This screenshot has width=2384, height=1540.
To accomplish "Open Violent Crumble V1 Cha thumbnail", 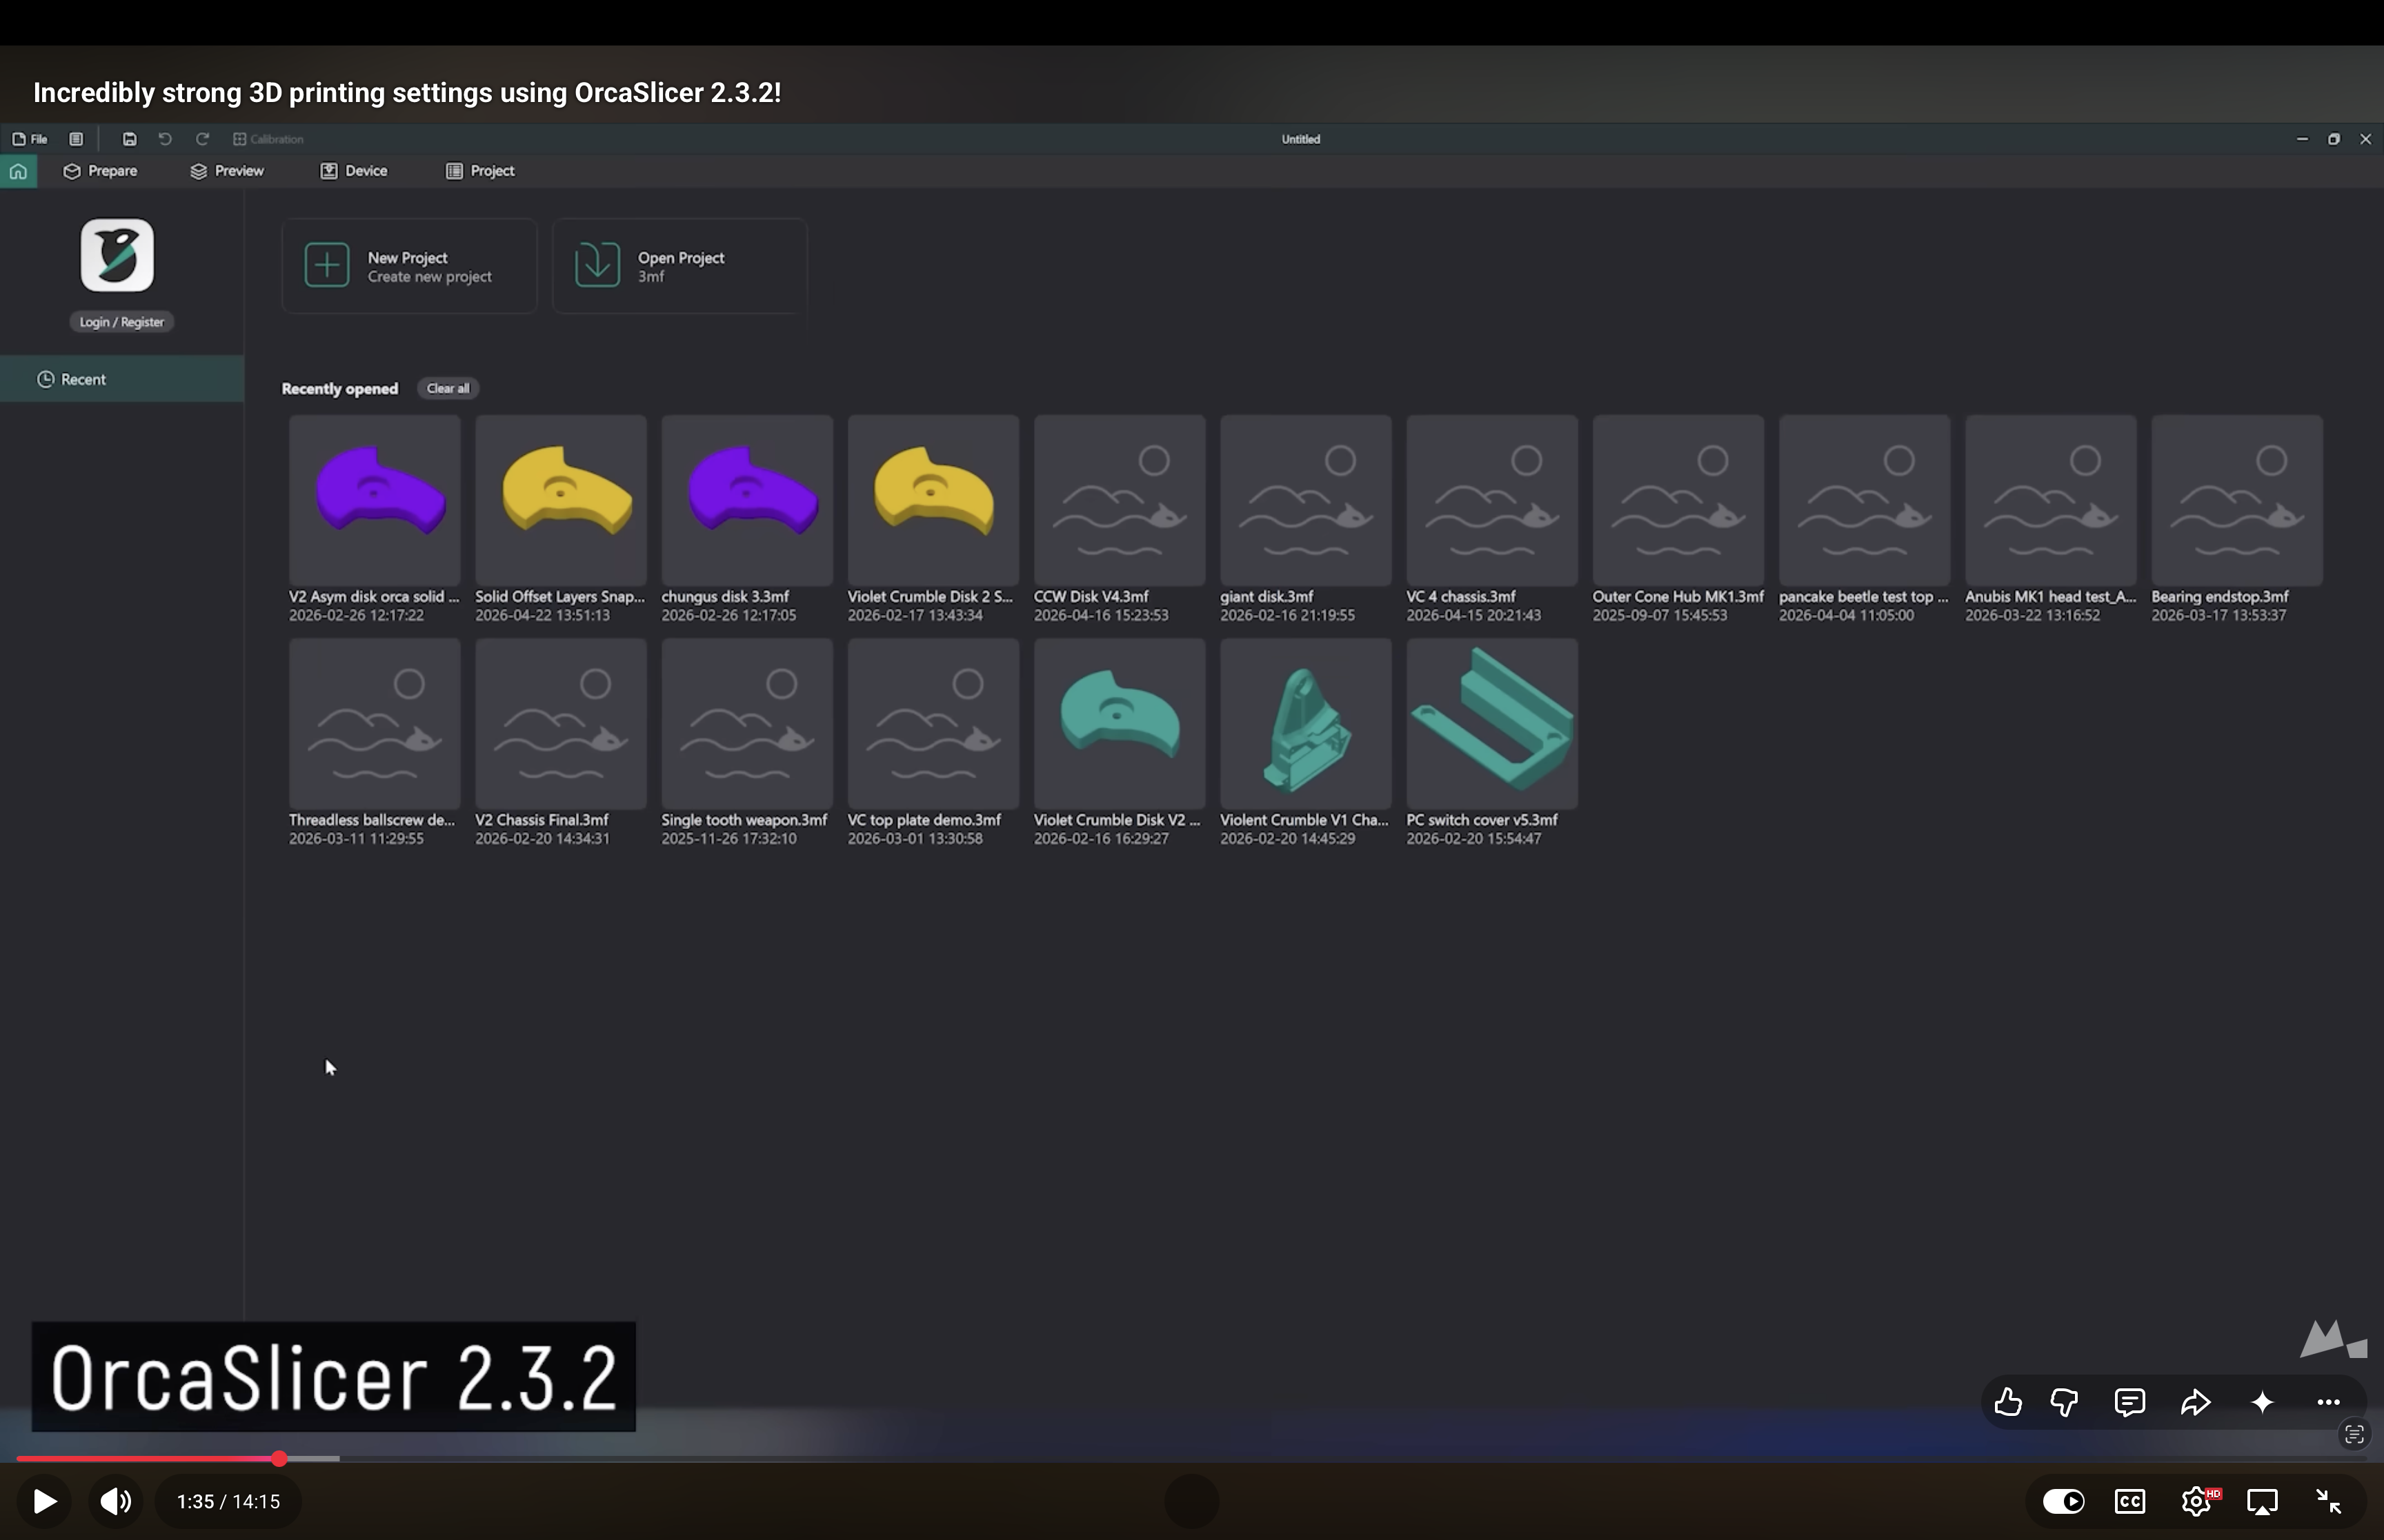I will point(1306,724).
